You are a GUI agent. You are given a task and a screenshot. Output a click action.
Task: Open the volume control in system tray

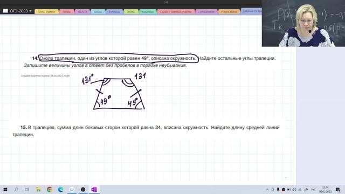(294, 189)
